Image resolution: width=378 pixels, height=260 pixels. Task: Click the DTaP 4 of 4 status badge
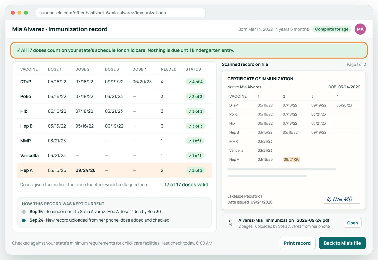tap(195, 82)
